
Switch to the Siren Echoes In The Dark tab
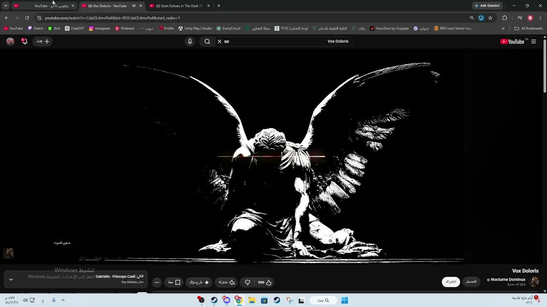(179, 6)
